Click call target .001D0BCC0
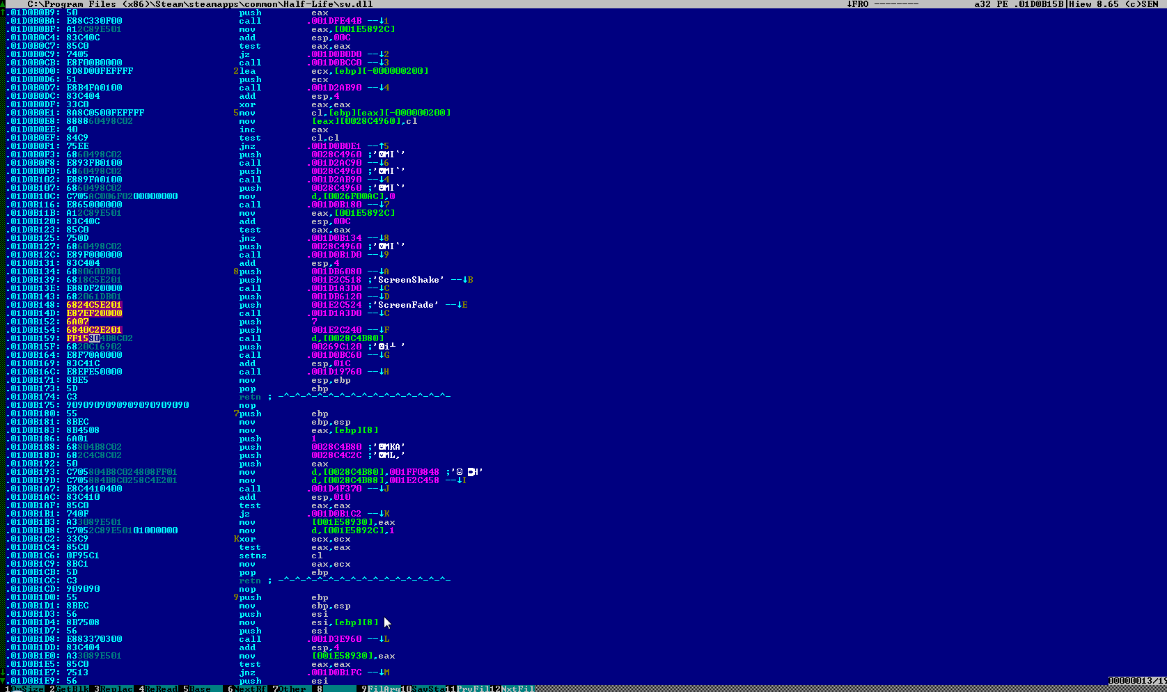This screenshot has height=692, width=1167. 336,63
